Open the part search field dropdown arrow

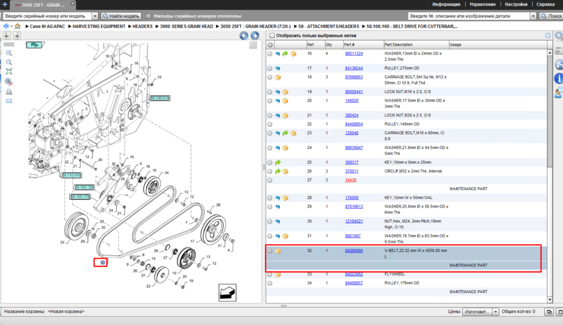[x=533, y=16]
